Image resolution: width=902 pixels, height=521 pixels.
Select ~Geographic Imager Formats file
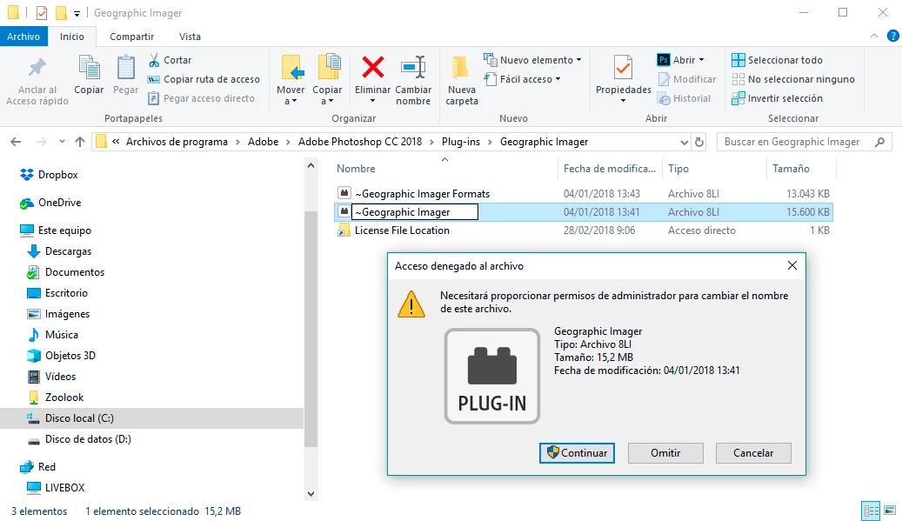pos(422,194)
